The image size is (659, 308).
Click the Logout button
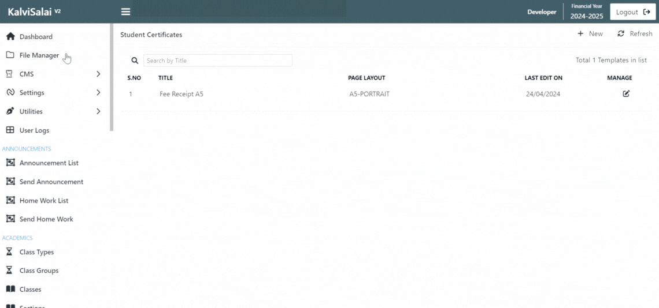tap(633, 12)
